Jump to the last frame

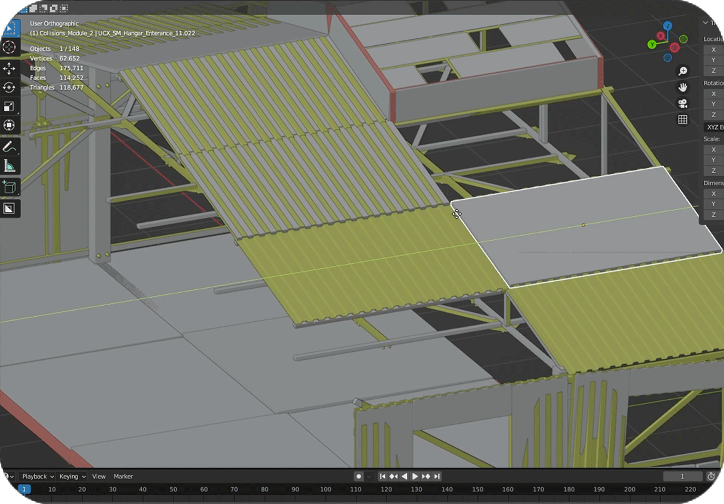pos(437,476)
